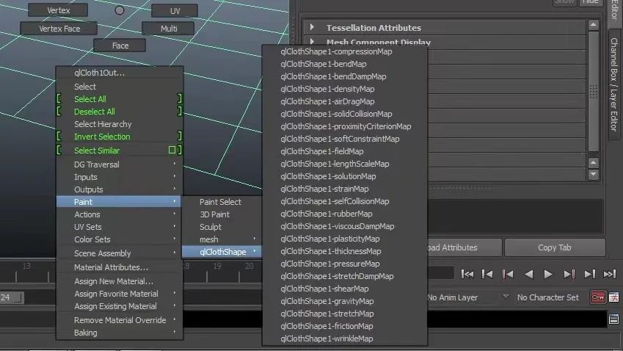Step back one frame button
This screenshot has width=623, height=351.
pos(487,274)
